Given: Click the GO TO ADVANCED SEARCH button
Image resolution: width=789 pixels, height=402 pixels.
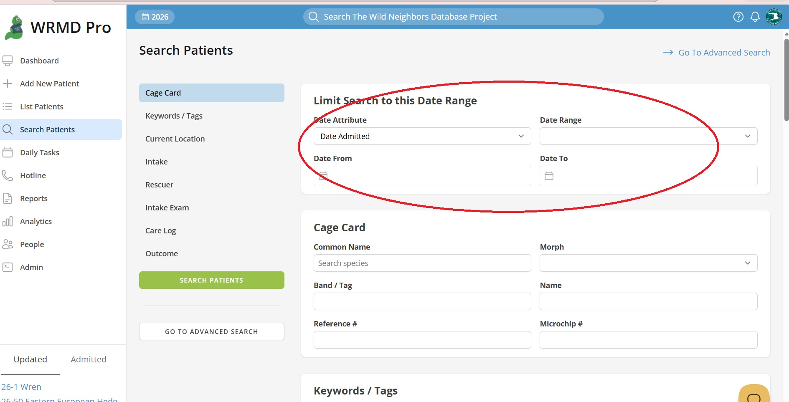Looking at the screenshot, I should point(212,331).
